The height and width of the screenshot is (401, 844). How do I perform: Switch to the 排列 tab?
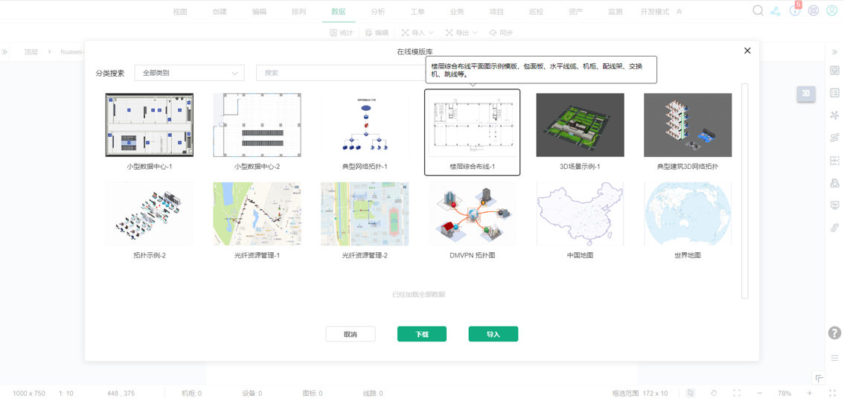click(x=298, y=11)
